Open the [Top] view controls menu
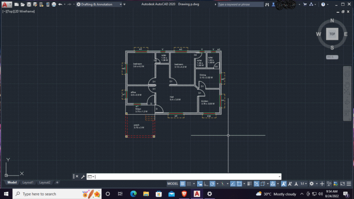Screen dimensions: 354x199 pyautogui.click(x=11, y=11)
